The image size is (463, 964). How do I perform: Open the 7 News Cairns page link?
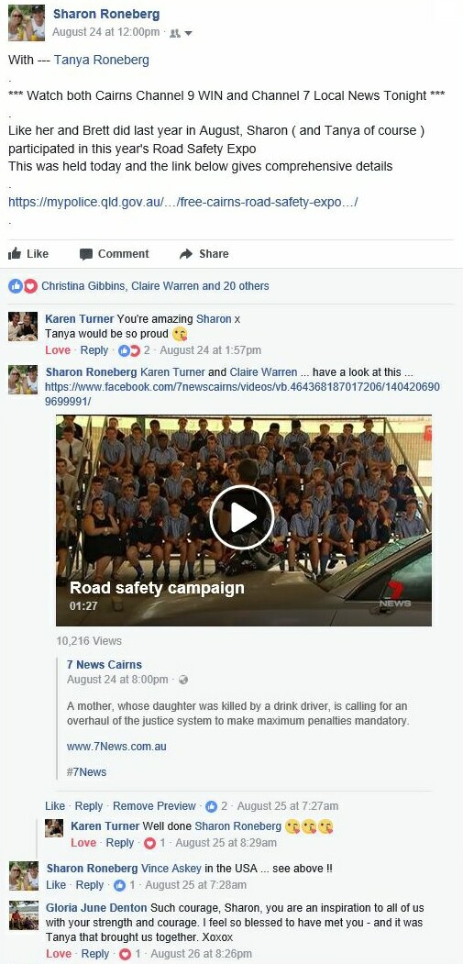tap(105, 665)
